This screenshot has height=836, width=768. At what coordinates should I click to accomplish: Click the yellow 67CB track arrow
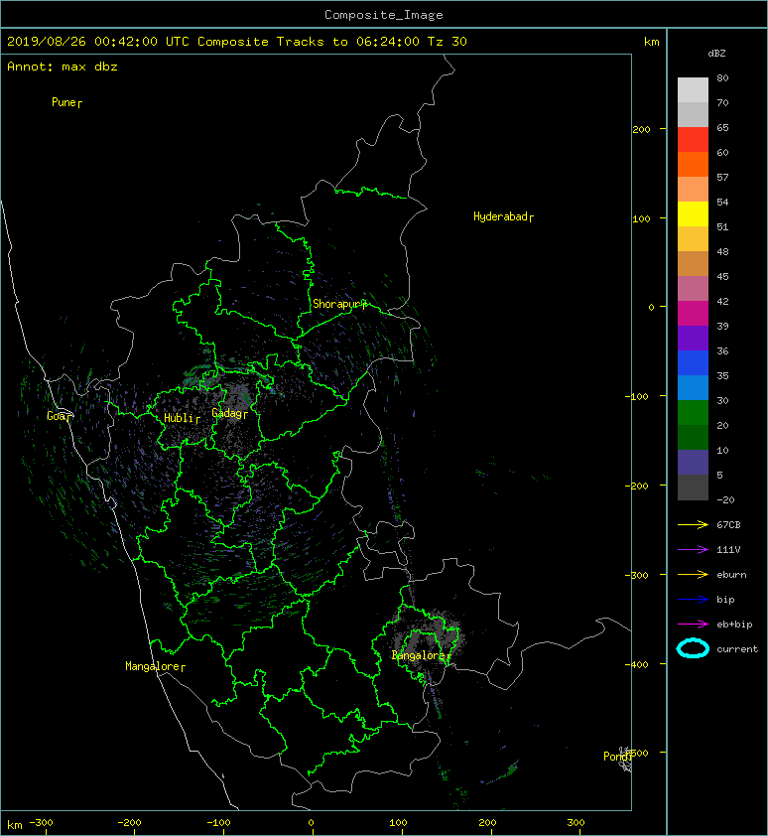pyautogui.click(x=693, y=524)
